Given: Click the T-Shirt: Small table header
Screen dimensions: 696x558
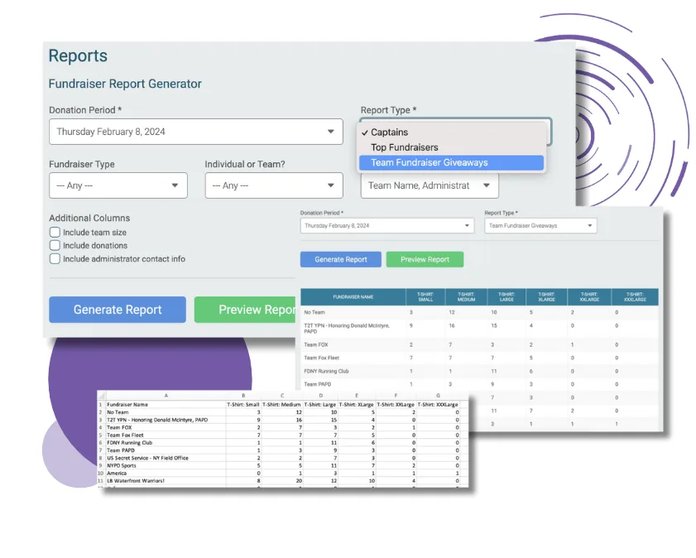Looking at the screenshot, I should click(x=425, y=296).
